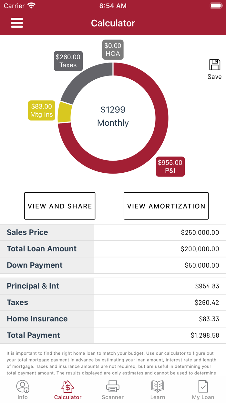Open the Calculator tab icon
The image size is (226, 403).
click(68, 386)
